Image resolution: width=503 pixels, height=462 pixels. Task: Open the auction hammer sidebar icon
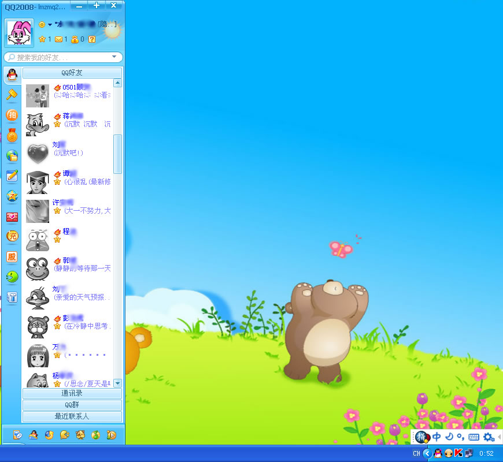pos(12,95)
